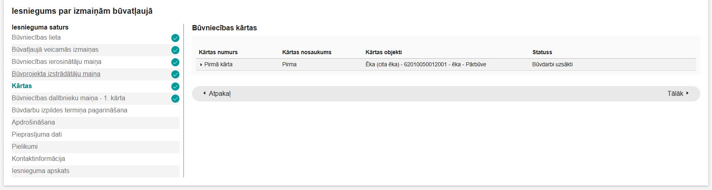
Task: Click checkmark icon beside Būvniecības lieta
Action: (175, 38)
